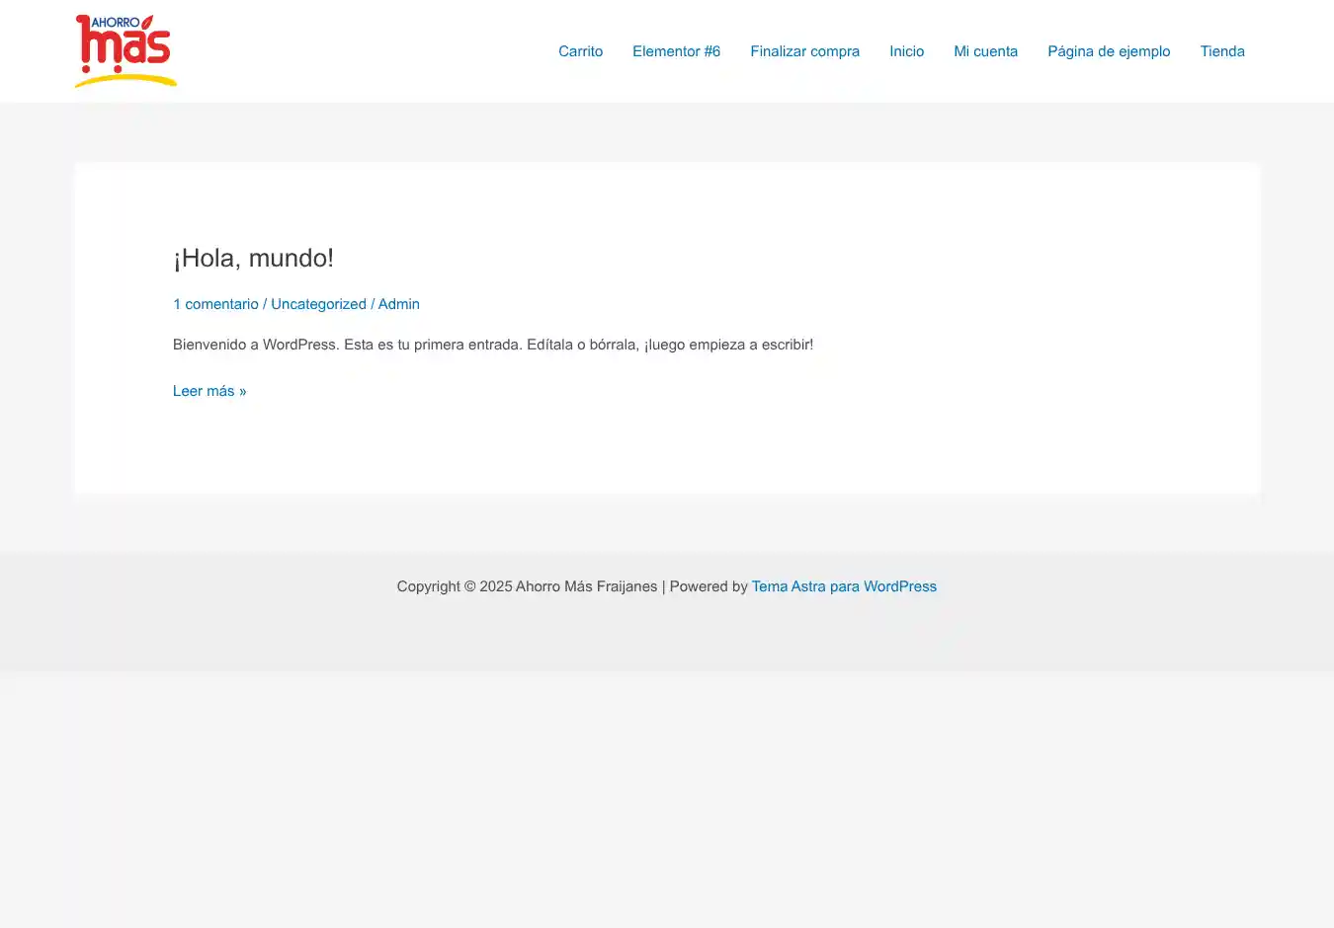The width and height of the screenshot is (1334, 928).
Task: Click the "¡luego empieza a escribir!" phrase
Action: pos(728,345)
